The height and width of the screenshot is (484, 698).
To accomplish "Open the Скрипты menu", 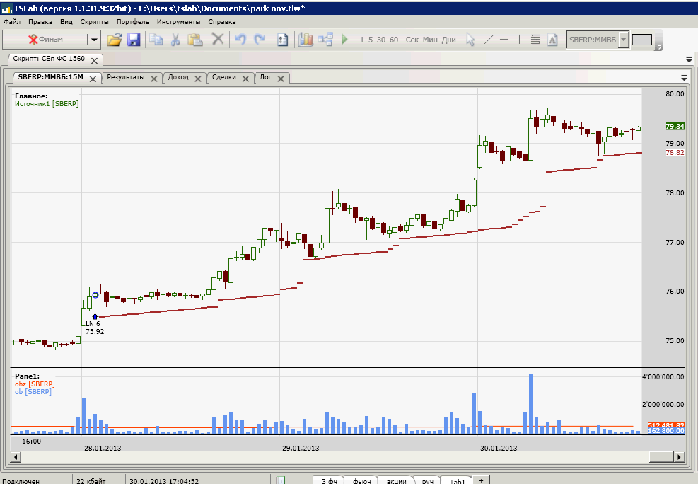I will (x=94, y=22).
